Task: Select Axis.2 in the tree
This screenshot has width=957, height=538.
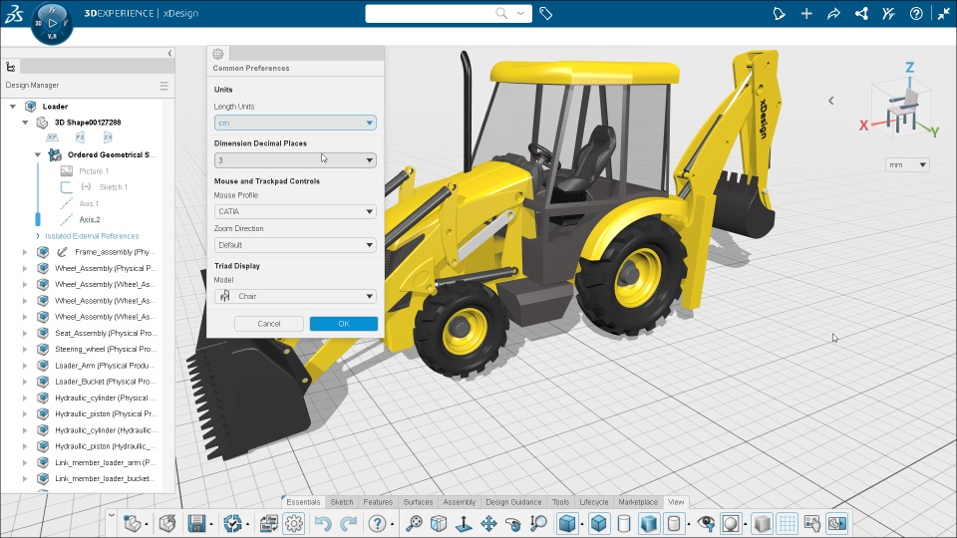Action: point(89,219)
